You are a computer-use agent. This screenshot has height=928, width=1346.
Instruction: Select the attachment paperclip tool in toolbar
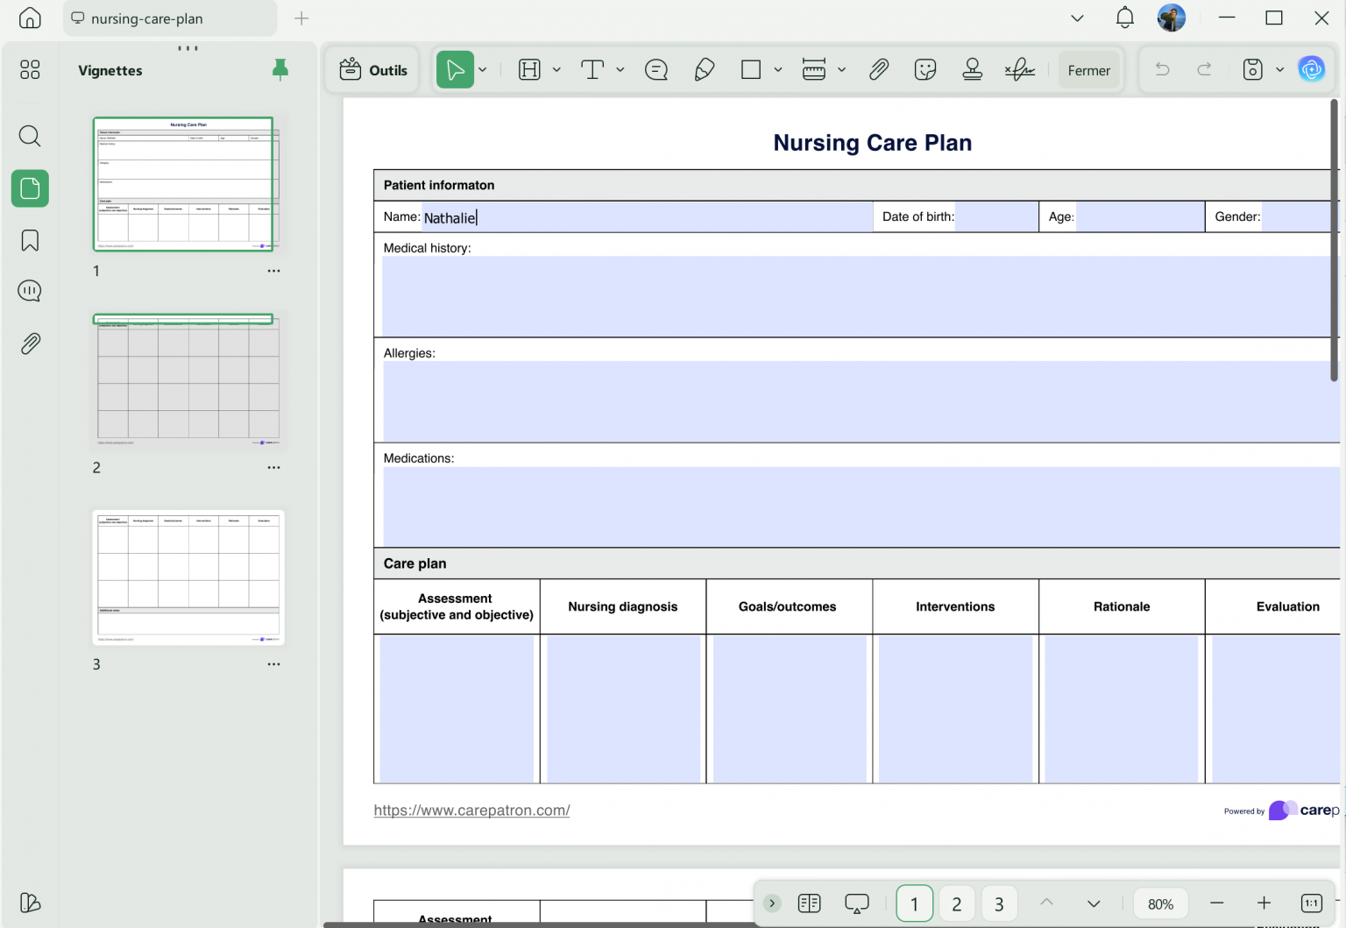click(879, 70)
